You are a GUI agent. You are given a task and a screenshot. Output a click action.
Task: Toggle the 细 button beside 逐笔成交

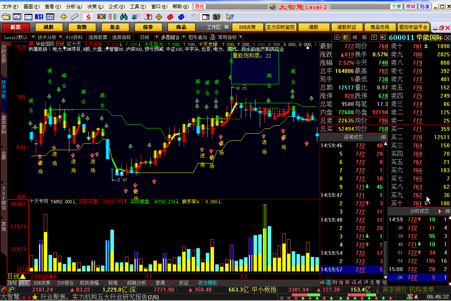pos(383,137)
